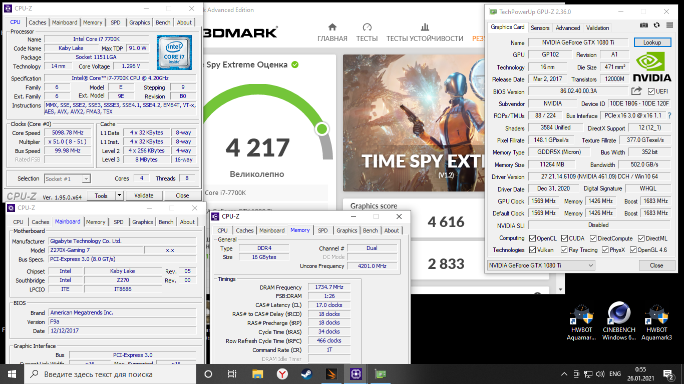This screenshot has height=384, width=684.
Task: Toggle the UEFI checkbox in GPU-Z
Action: click(651, 91)
